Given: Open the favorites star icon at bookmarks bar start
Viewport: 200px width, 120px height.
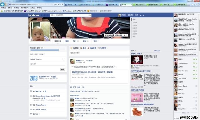Looking at the screenshot, I should click(x=2, y=11).
